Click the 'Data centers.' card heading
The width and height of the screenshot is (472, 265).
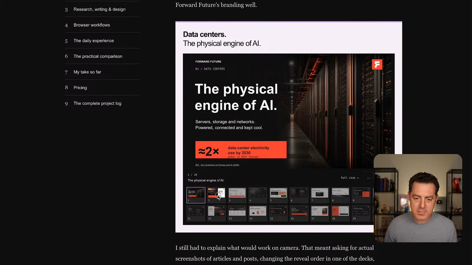(x=204, y=34)
